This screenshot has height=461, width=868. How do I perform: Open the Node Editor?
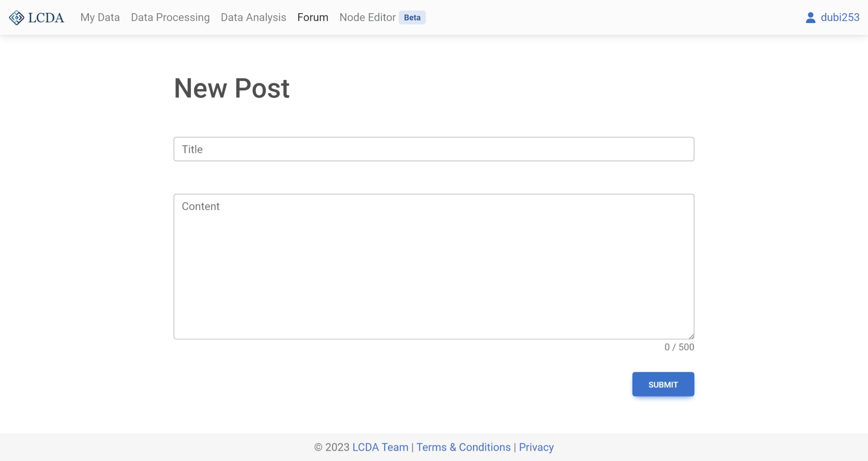(367, 17)
